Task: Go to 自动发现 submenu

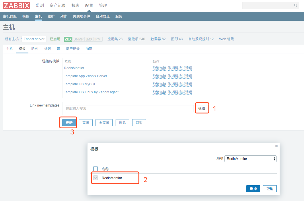Action: coord(103,16)
